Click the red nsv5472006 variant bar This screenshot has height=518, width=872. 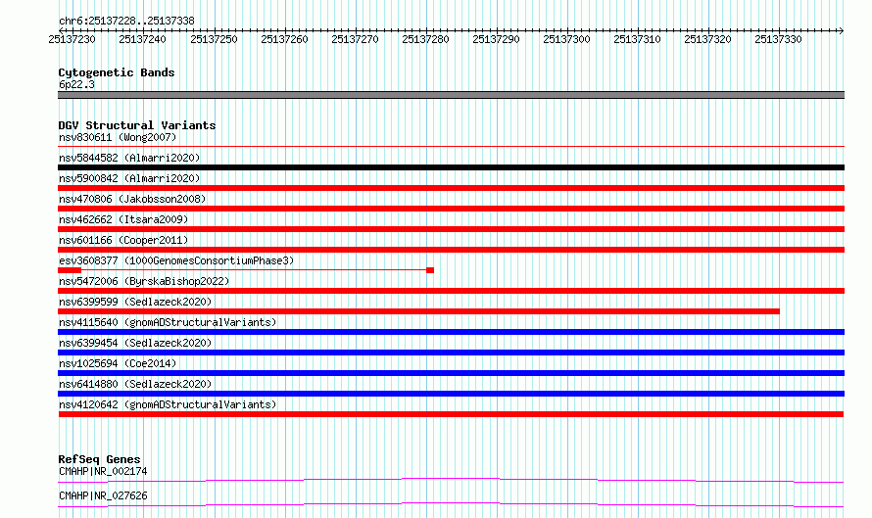tap(451, 291)
